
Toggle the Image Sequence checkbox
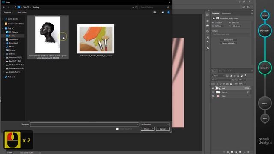pyautogui.click(x=117, y=129)
